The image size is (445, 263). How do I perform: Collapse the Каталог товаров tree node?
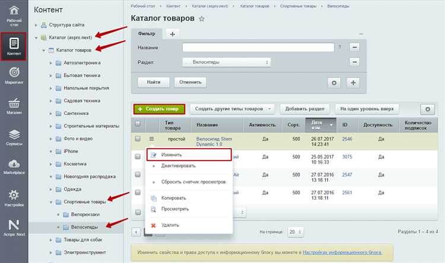43,50
